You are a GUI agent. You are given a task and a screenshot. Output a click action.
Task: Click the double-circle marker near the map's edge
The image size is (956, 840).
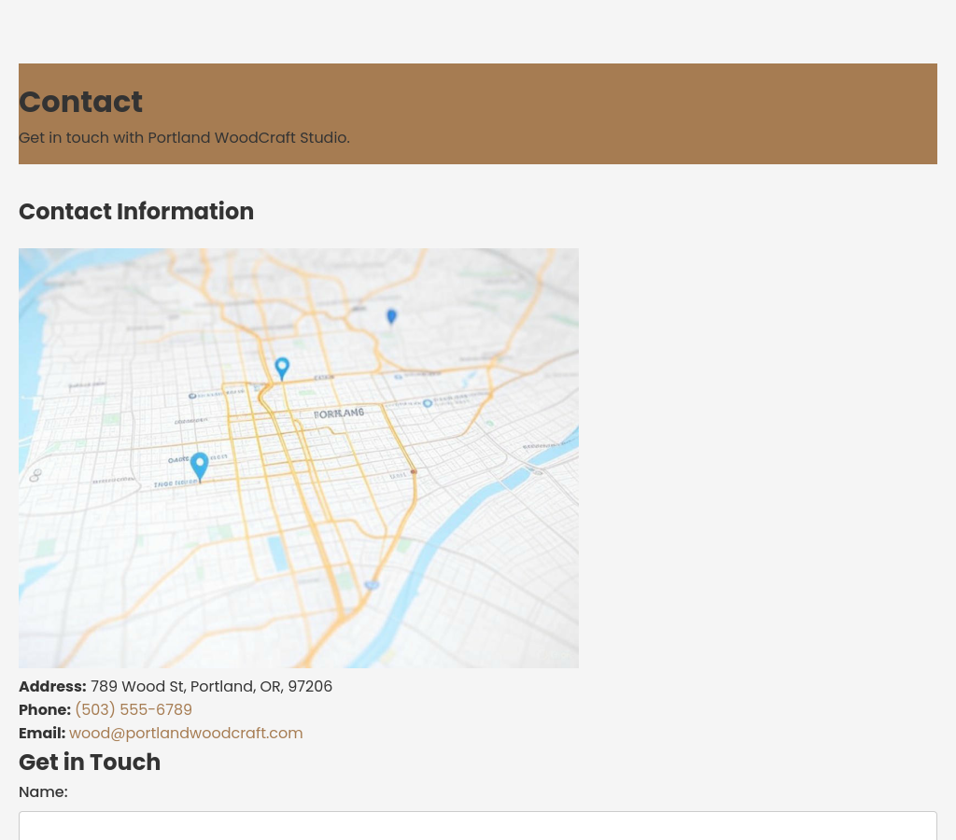(x=35, y=475)
